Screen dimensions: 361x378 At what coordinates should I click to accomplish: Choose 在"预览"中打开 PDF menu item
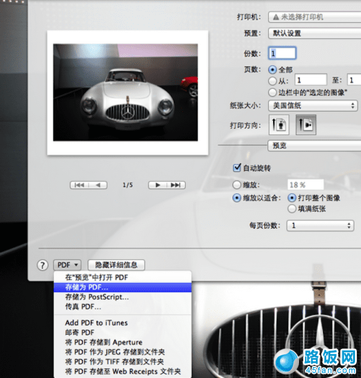[122, 277]
